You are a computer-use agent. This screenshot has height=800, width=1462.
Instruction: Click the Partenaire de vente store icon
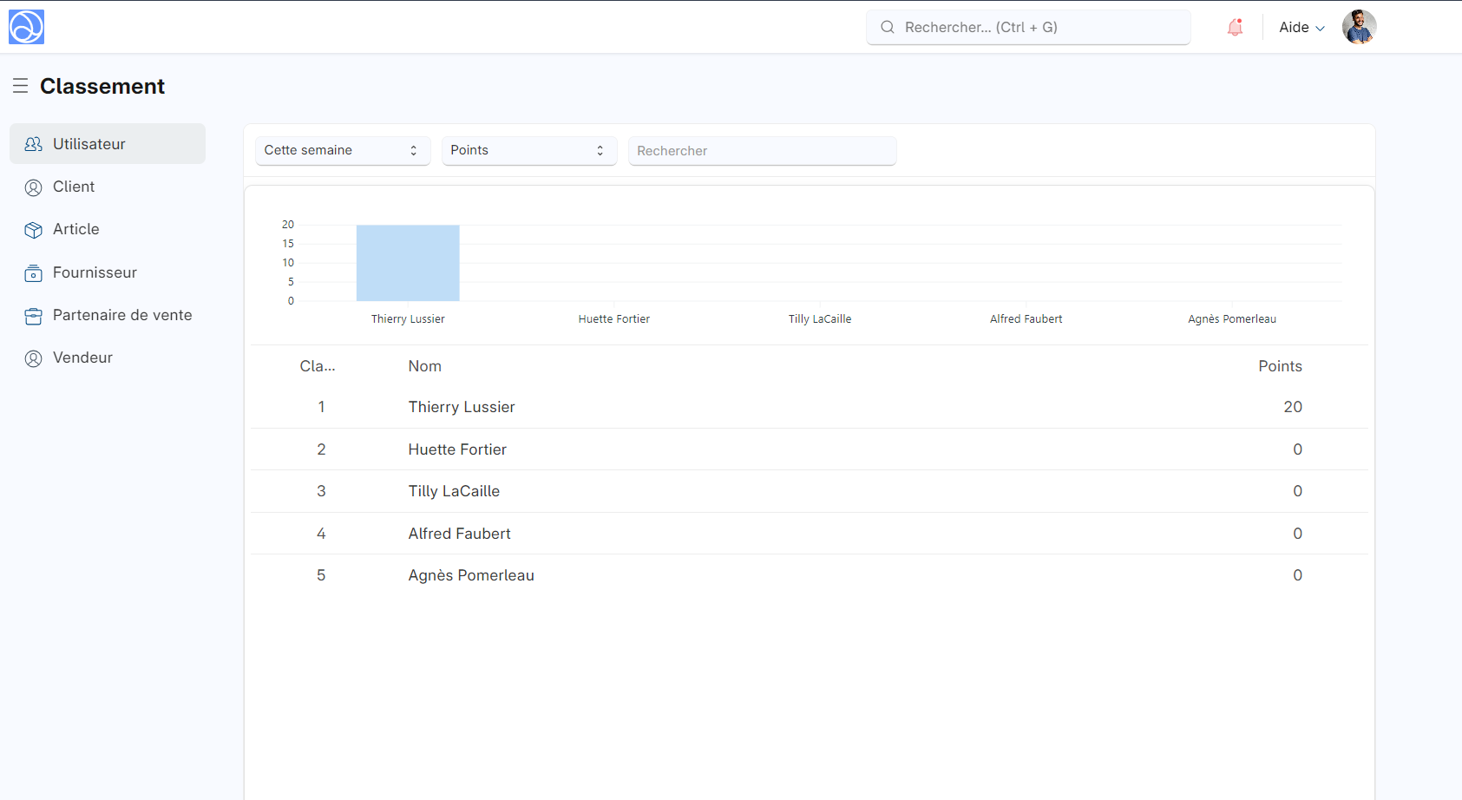coord(34,316)
